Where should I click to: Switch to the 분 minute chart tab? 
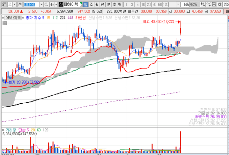coord(108,5)
